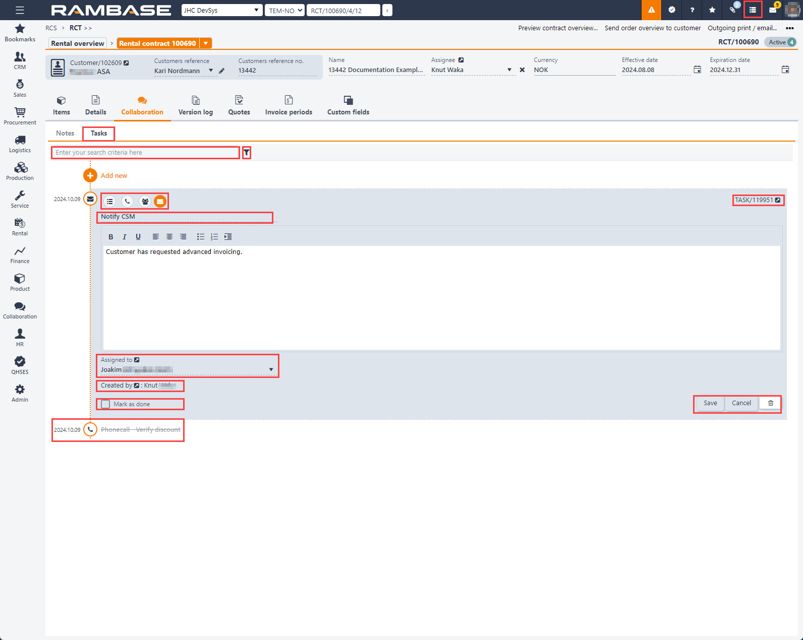Expand the Assigned to dropdown

[271, 370]
